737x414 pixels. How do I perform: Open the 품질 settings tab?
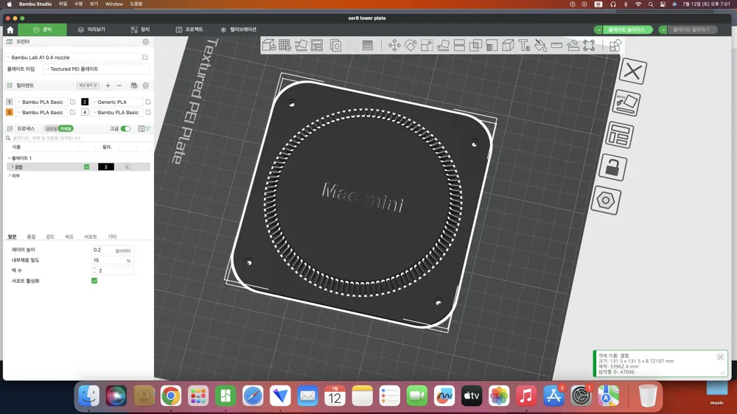pos(31,237)
